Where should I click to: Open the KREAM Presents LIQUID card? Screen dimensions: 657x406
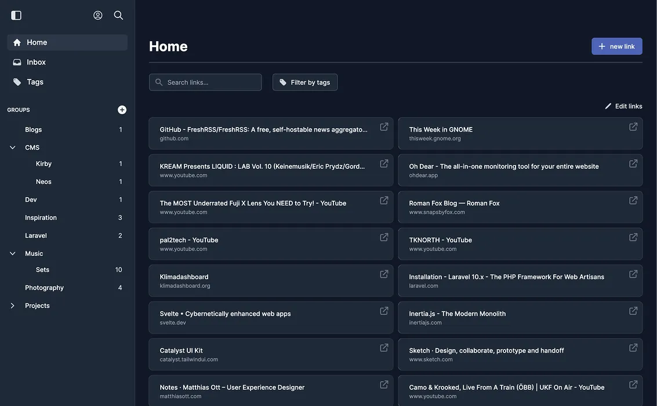pyautogui.click(x=271, y=171)
